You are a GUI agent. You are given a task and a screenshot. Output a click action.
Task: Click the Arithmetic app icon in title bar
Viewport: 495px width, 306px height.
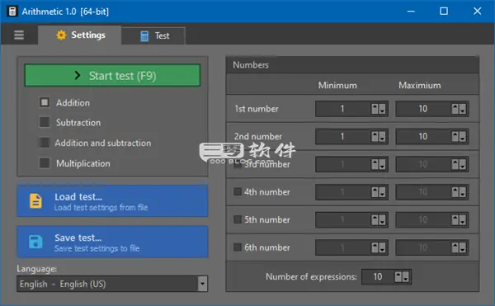(12, 12)
